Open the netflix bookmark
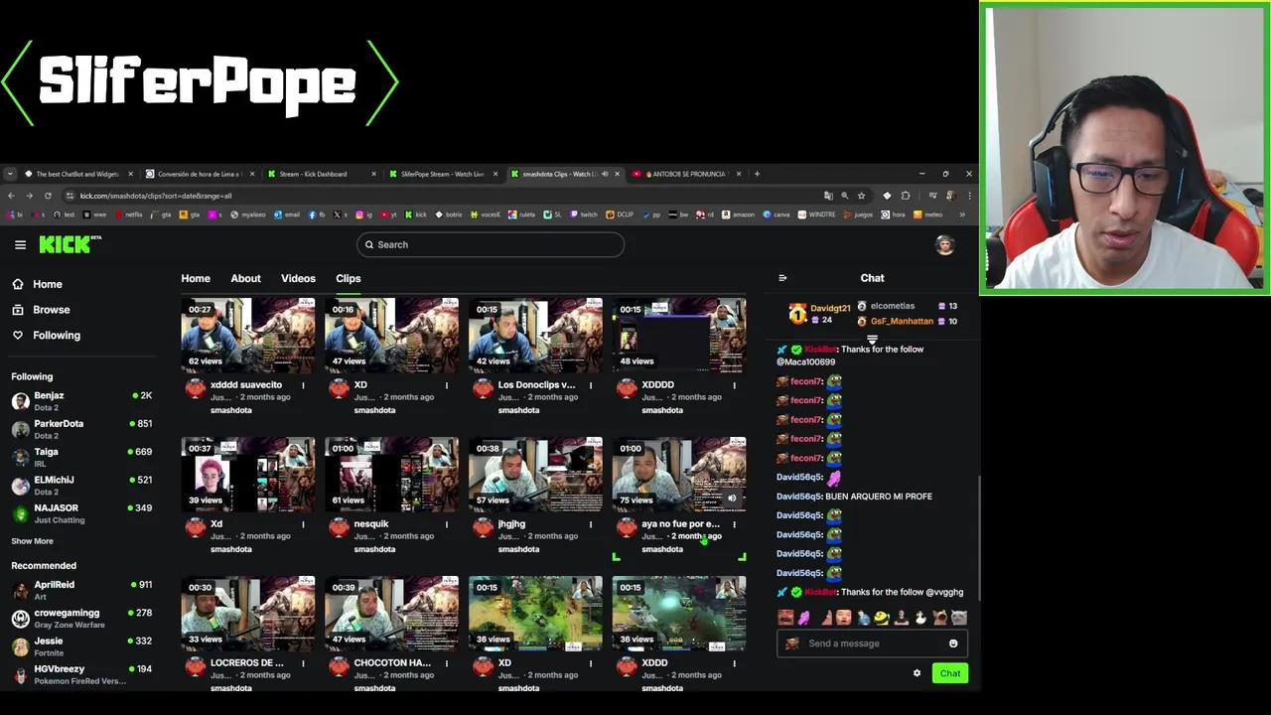Image resolution: width=1271 pixels, height=715 pixels. coord(129,214)
